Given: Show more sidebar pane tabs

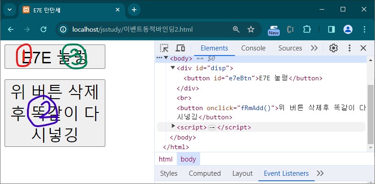Looking at the screenshot, I should (320, 173).
